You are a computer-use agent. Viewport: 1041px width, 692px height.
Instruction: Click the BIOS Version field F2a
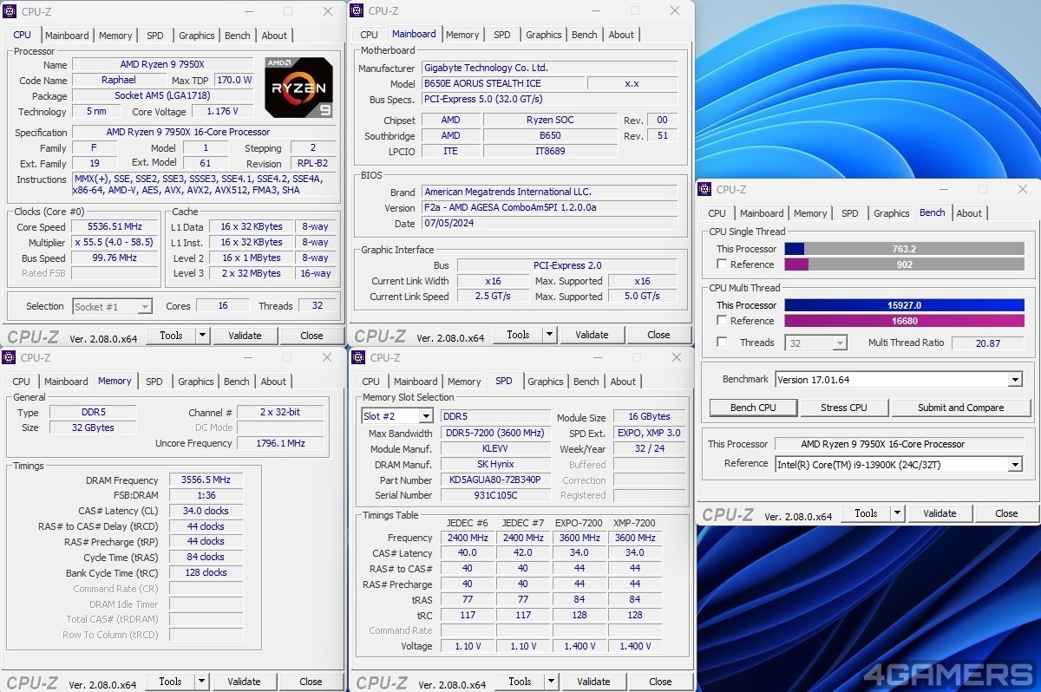(549, 208)
